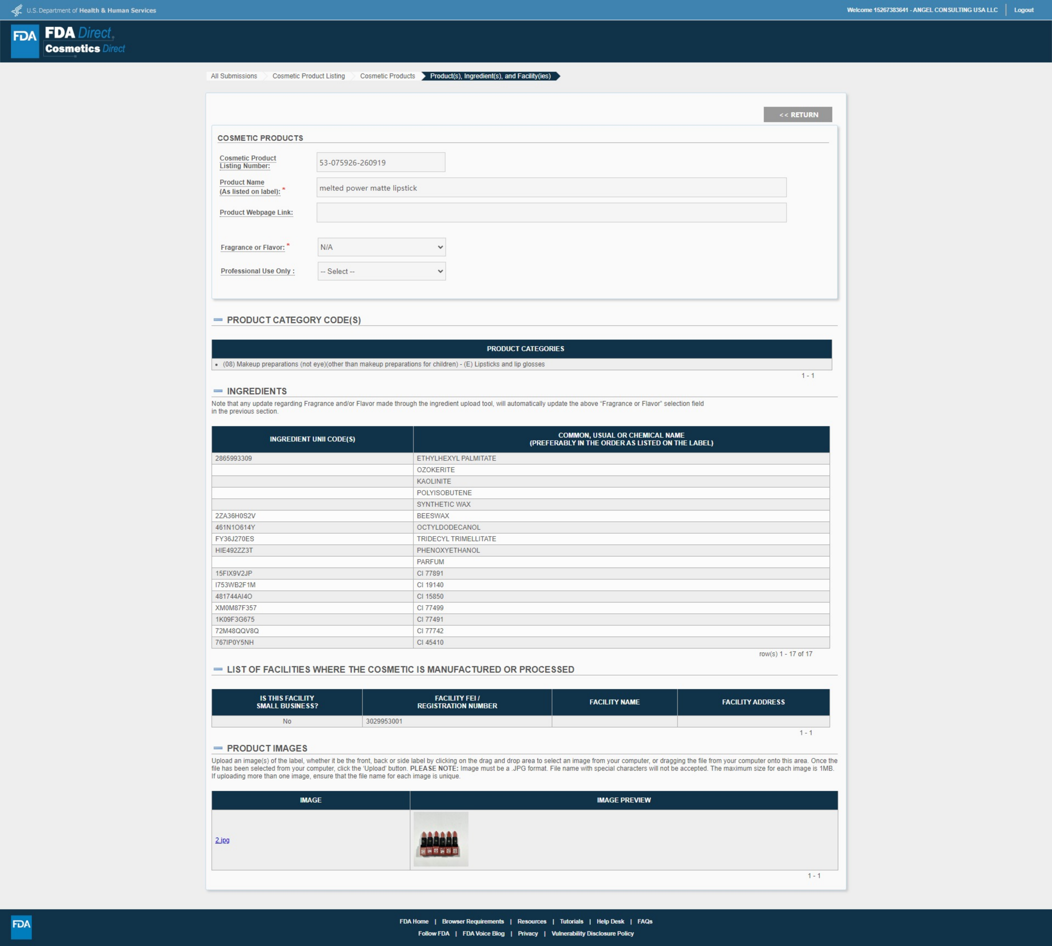Open Tutorials link in footer
Screen dimensions: 1052x946
pyautogui.click(x=571, y=921)
